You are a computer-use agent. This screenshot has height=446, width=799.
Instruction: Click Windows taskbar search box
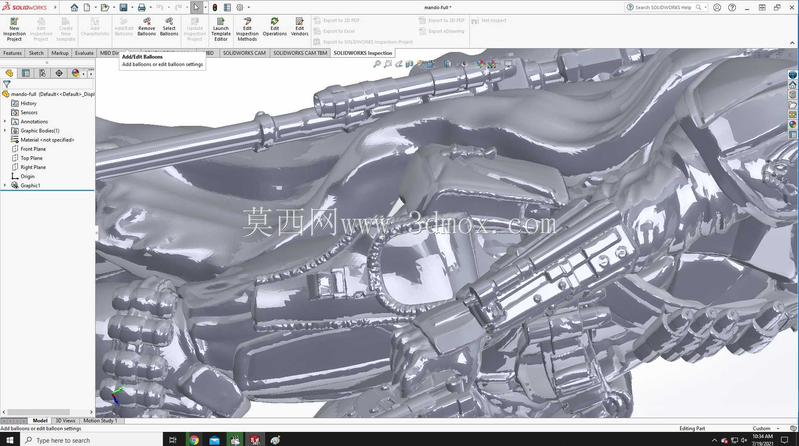(x=91, y=440)
